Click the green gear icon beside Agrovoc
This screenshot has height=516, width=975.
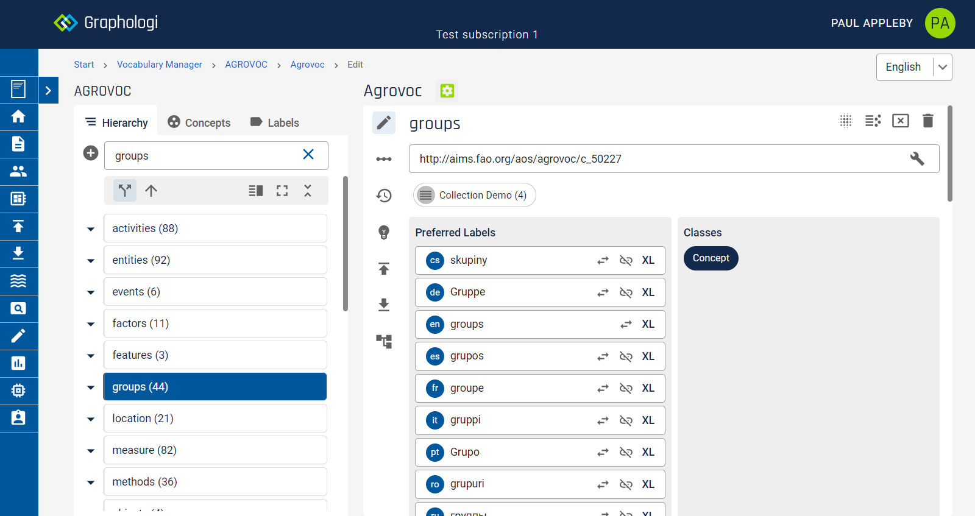[447, 91]
